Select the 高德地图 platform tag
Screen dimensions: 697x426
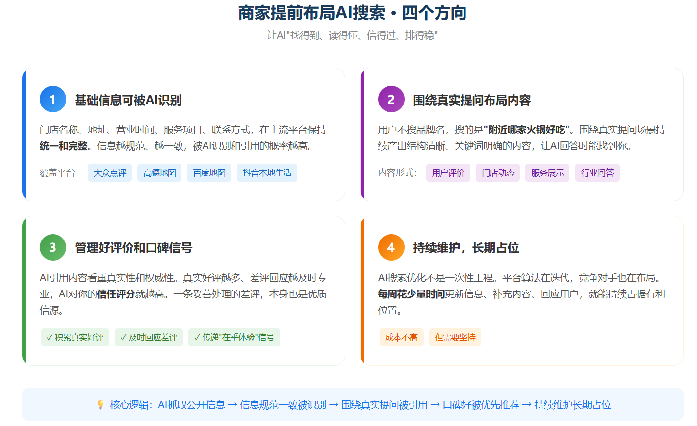(x=159, y=173)
